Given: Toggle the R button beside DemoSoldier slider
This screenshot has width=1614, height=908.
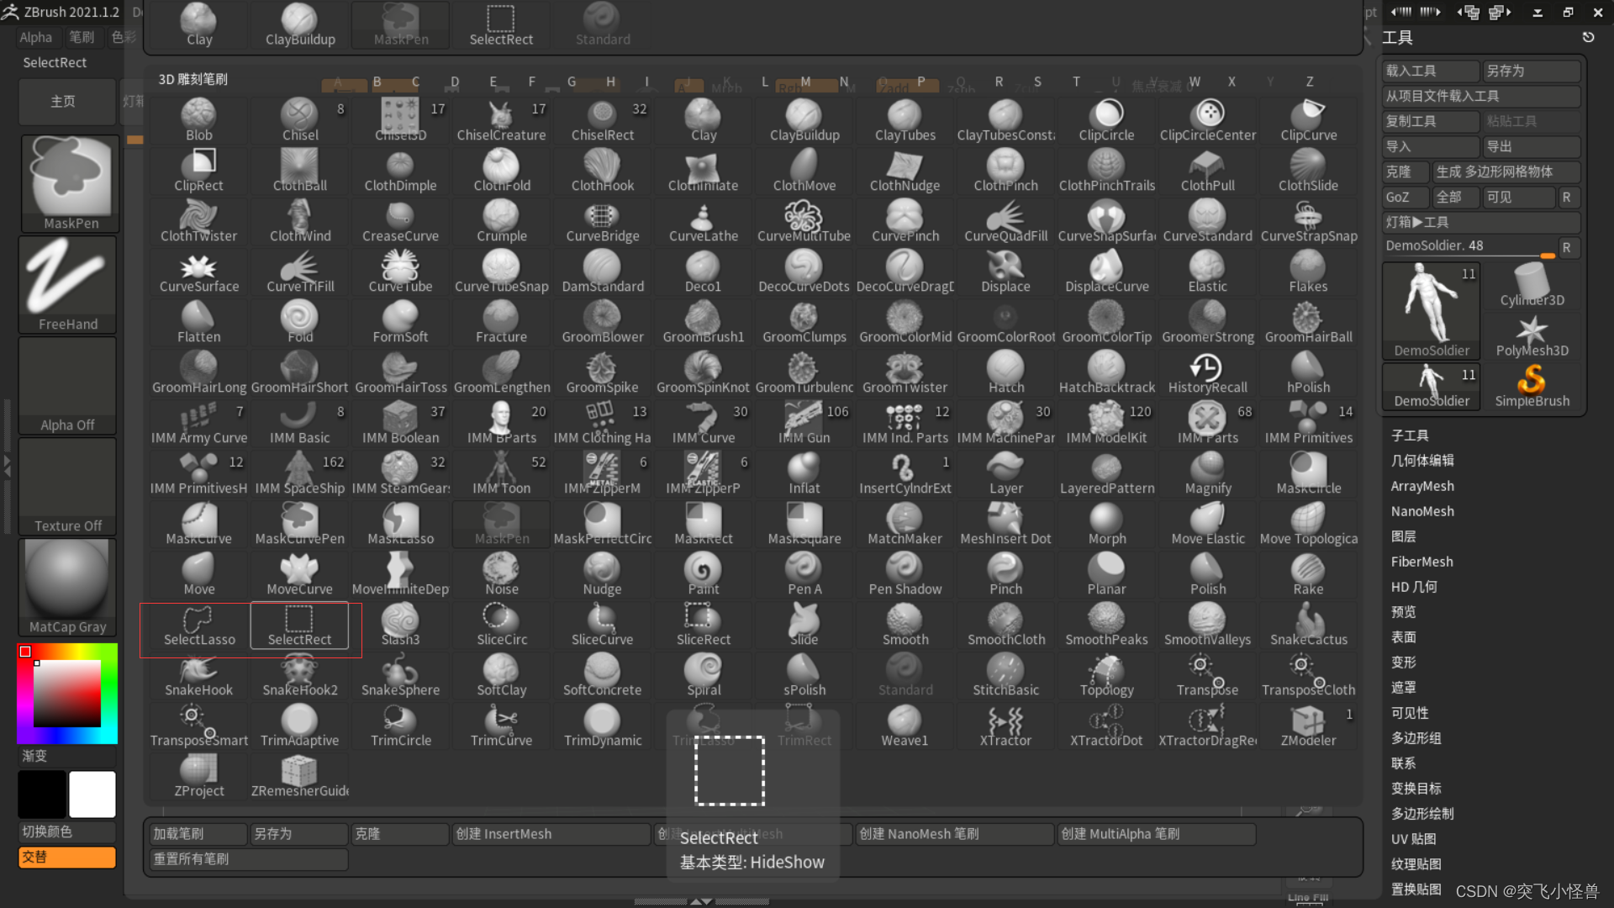Looking at the screenshot, I should (x=1566, y=247).
